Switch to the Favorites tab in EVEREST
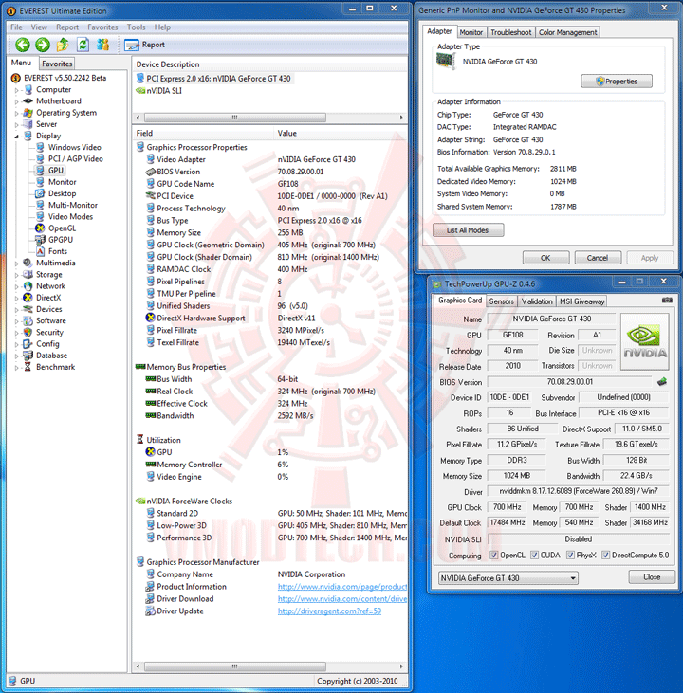Screen dimensions: 683x693 pos(57,64)
